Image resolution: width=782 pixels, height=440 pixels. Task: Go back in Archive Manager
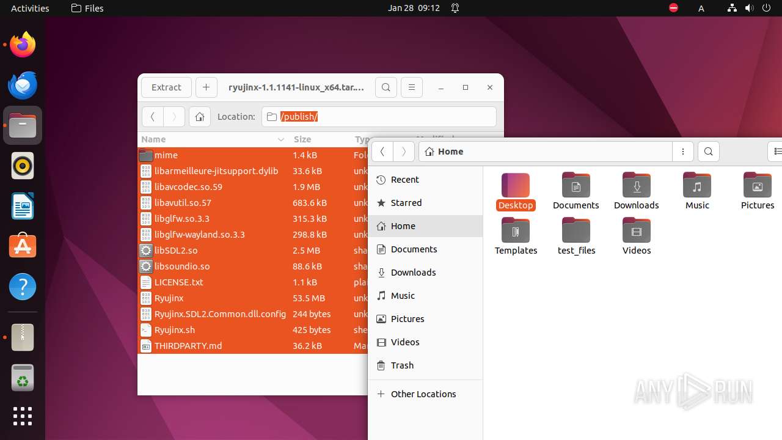pos(153,117)
